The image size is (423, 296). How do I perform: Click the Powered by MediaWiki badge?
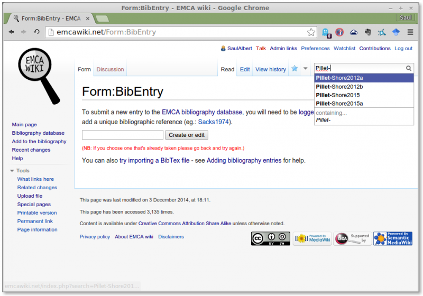click(312, 238)
